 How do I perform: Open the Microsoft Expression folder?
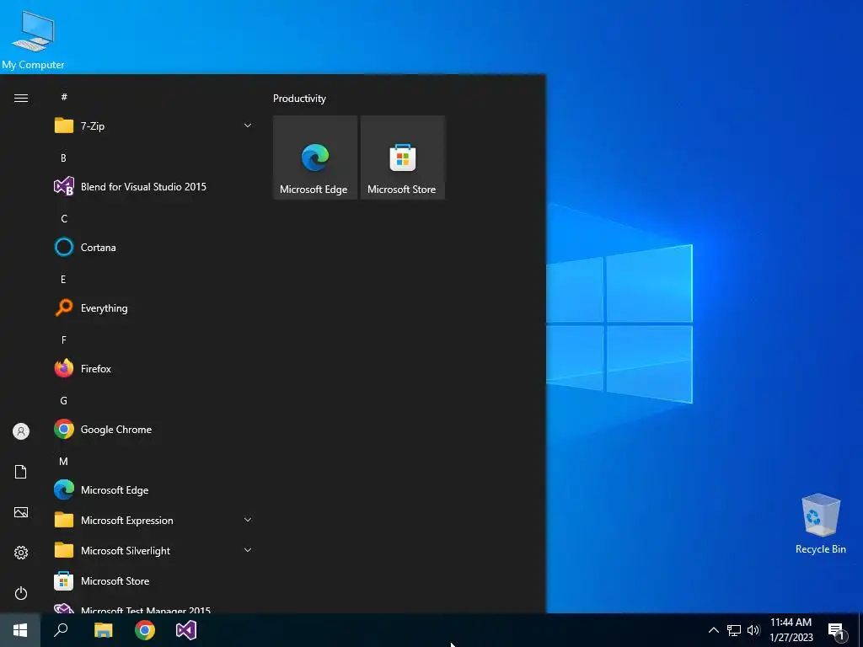(153, 521)
